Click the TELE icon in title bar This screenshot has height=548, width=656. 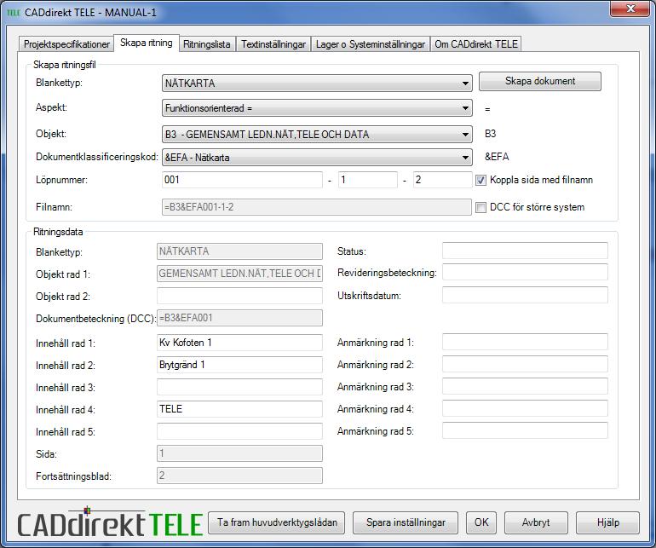(x=14, y=13)
